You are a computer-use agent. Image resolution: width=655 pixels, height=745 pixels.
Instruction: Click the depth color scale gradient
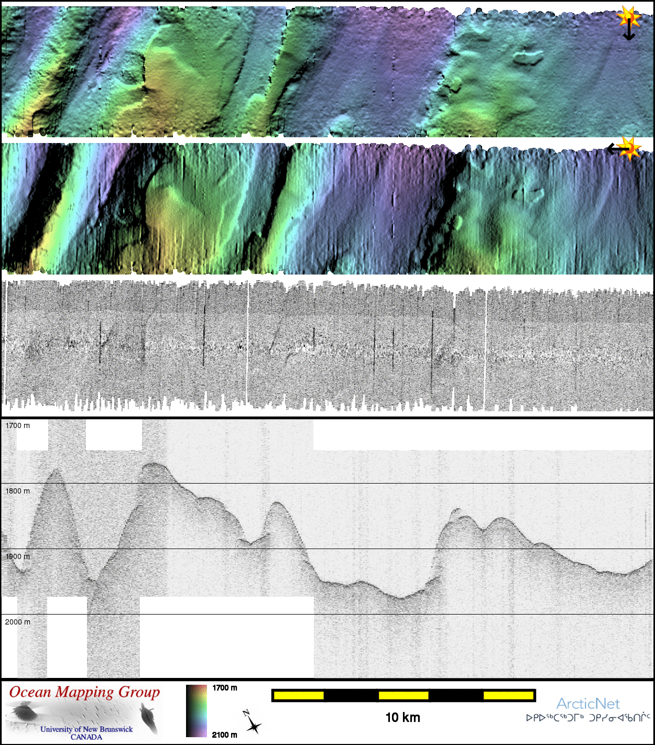point(196,711)
